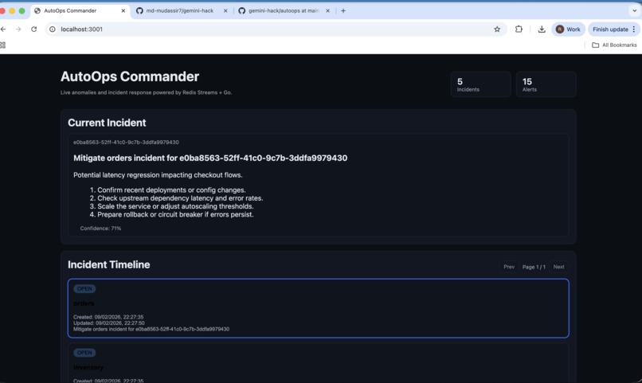Click the Mitigate orders incident title
Screen dimensions: 642x383
pyautogui.click(x=210, y=158)
